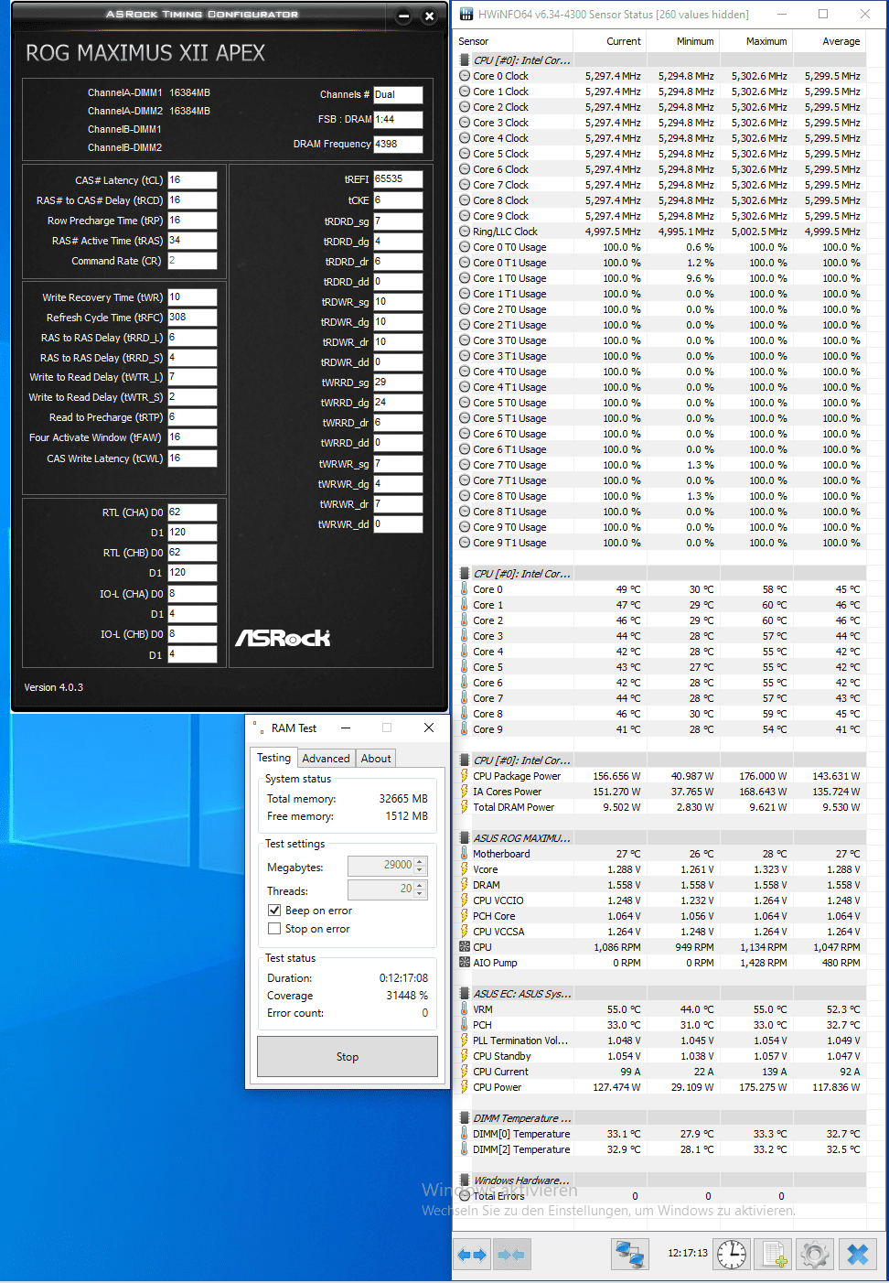Click the lightning icon beside CPU Package Power
The width and height of the screenshot is (889, 1283).
[465, 776]
